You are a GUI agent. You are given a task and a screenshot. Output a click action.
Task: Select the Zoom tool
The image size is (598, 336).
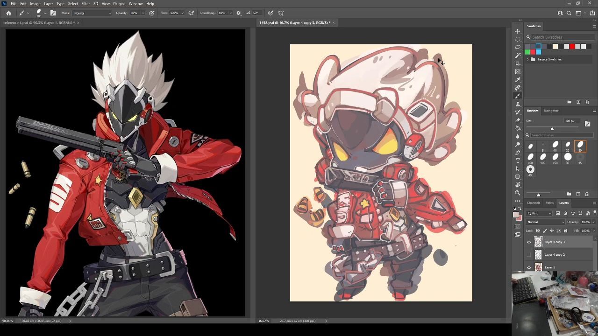click(518, 193)
